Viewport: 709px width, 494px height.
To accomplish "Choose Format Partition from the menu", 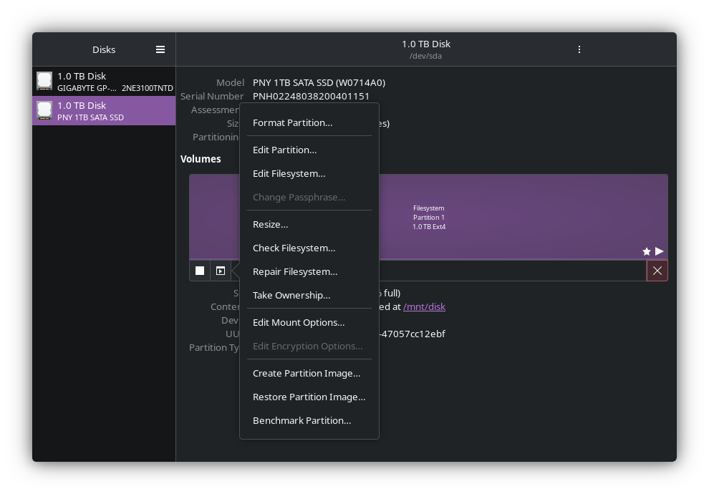I will (292, 122).
